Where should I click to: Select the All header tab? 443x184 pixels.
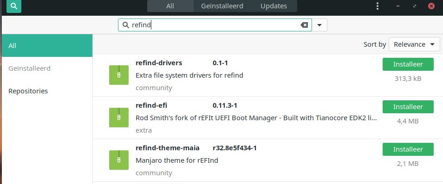pos(170,6)
